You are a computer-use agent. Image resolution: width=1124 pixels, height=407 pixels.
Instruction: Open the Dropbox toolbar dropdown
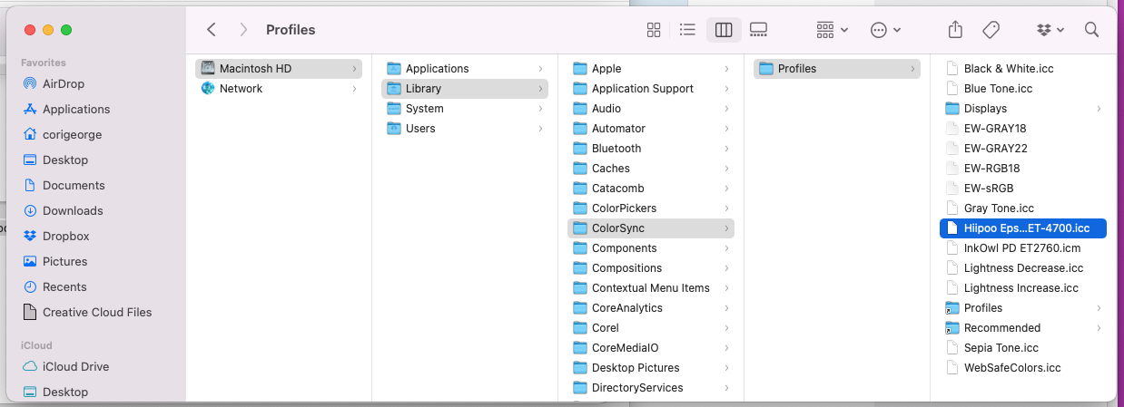click(1050, 30)
